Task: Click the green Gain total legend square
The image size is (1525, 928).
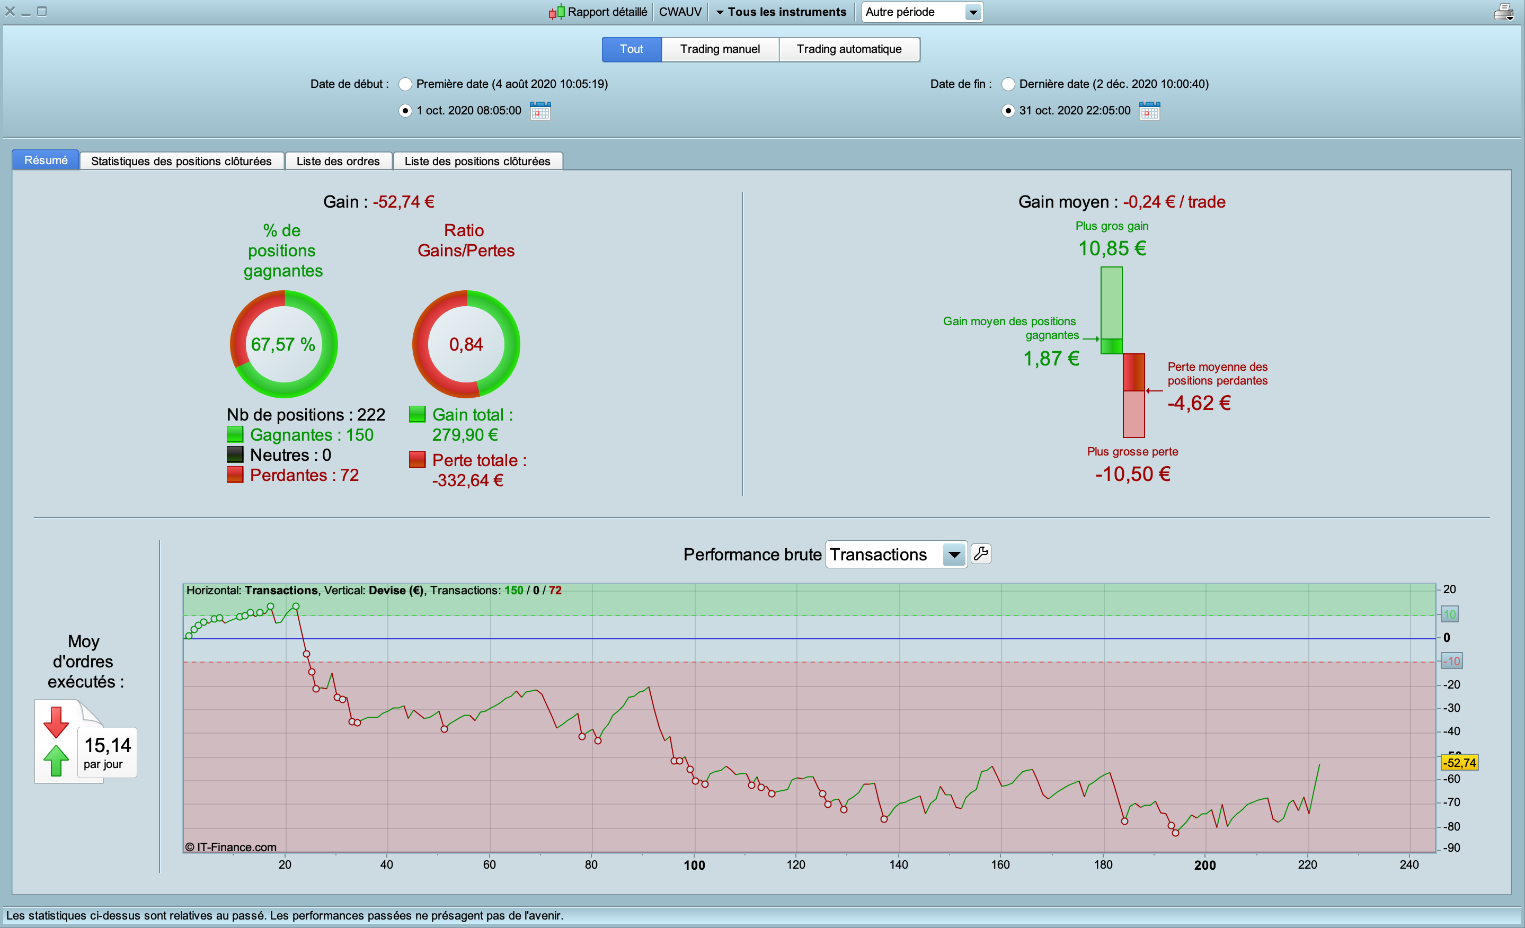Action: (417, 414)
